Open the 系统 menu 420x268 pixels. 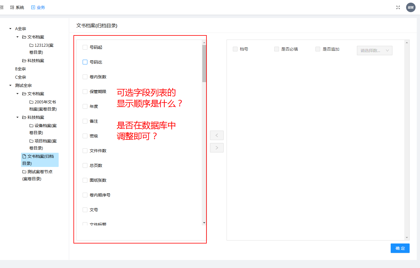17,7
